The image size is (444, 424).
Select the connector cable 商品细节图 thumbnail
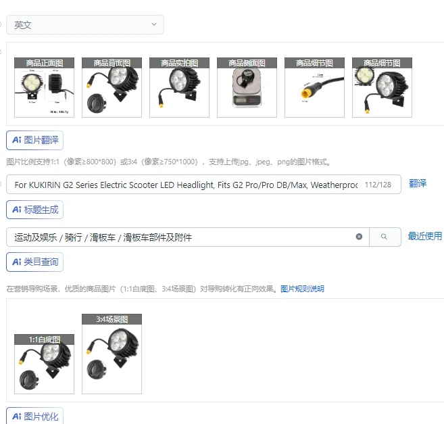(315, 88)
